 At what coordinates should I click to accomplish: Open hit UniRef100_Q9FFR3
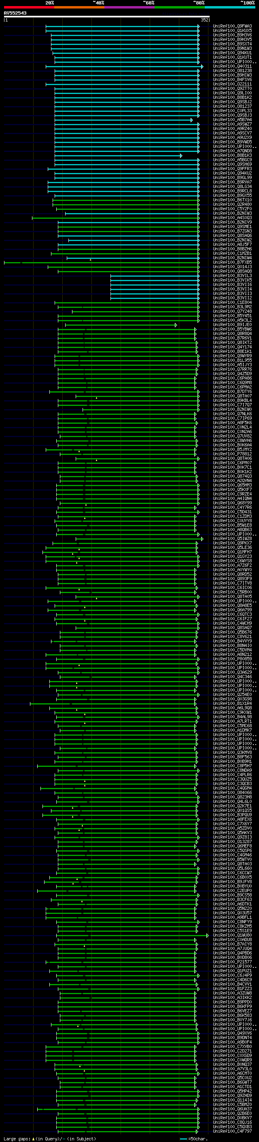(232, 169)
